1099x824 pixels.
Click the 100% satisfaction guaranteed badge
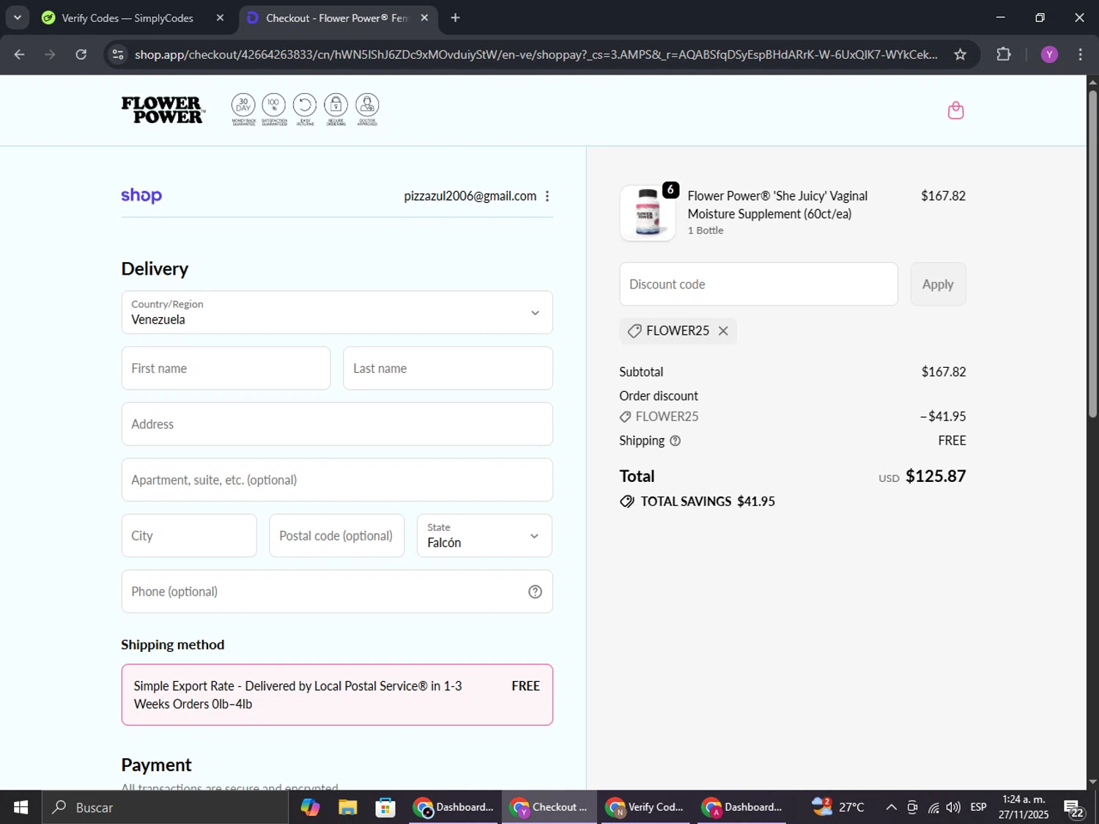coord(274,109)
